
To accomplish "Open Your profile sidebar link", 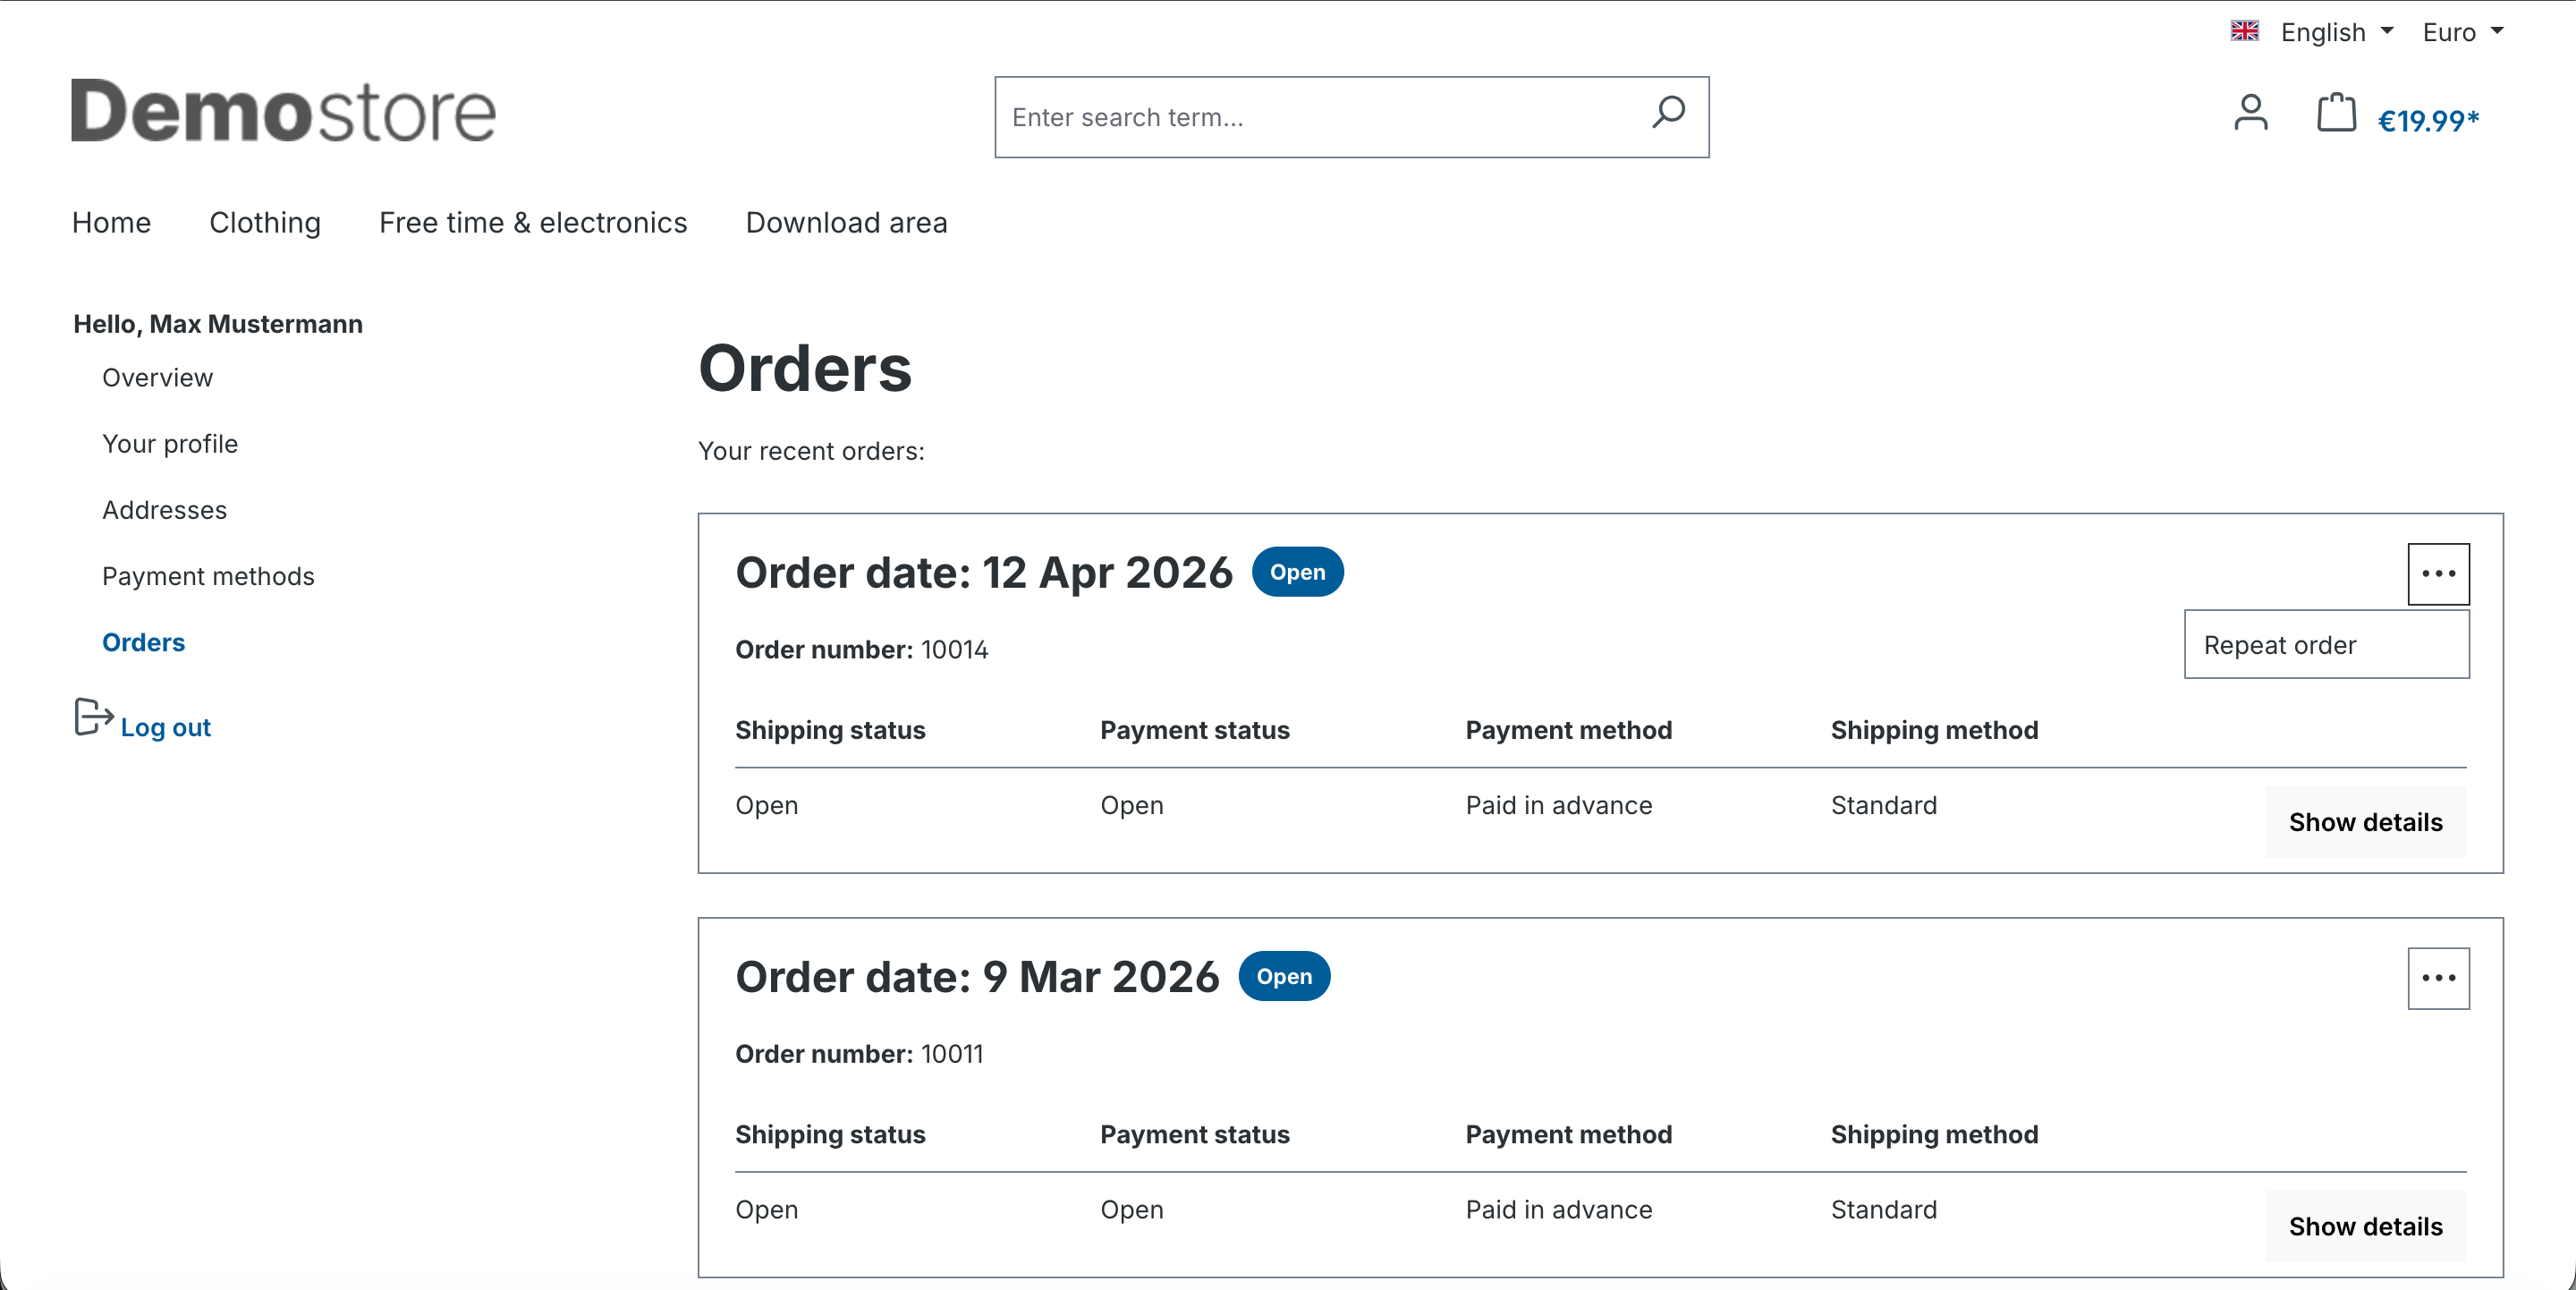I will 170,444.
